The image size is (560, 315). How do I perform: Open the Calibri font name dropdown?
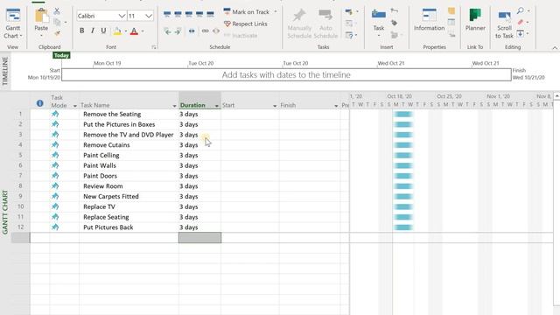(122, 16)
